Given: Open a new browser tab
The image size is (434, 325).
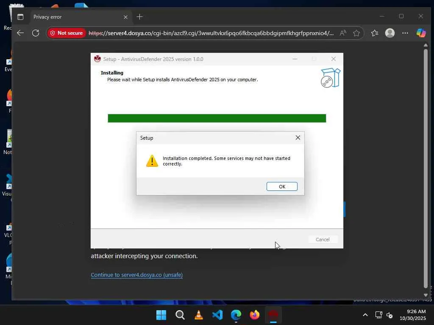Looking at the screenshot, I should [139, 17].
